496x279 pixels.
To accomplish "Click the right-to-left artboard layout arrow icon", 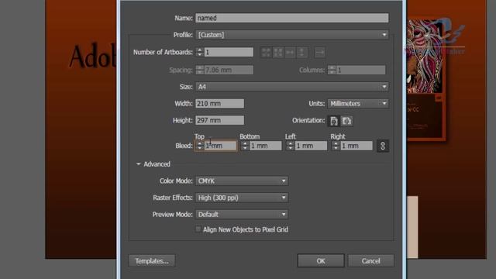I will point(319,52).
